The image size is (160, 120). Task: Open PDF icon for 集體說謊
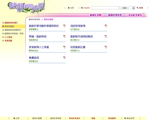coord(64,57)
